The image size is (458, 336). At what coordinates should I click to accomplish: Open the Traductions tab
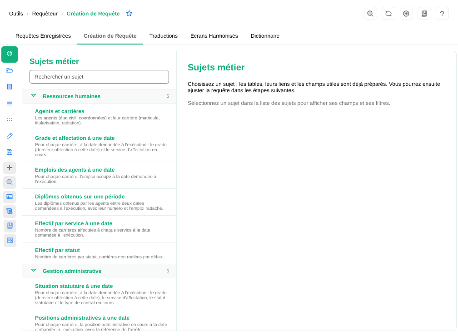pyautogui.click(x=164, y=36)
